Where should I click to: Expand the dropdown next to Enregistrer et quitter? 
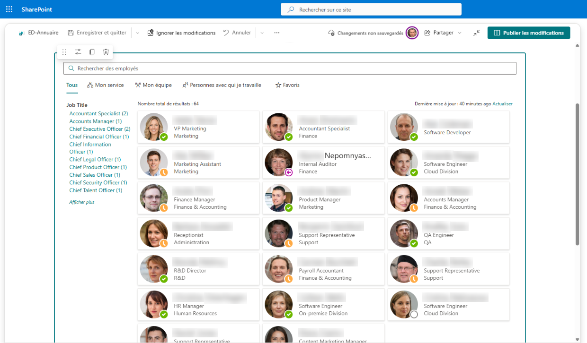(x=138, y=33)
